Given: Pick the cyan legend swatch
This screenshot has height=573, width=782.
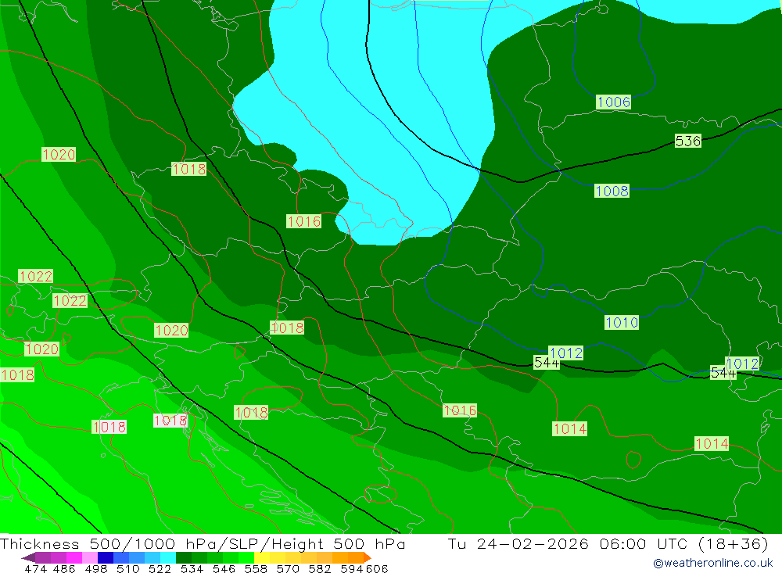Looking at the screenshot, I should point(168,557).
